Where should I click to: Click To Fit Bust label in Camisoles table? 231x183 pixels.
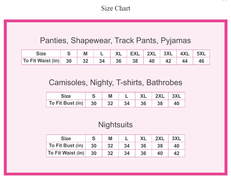pyautogui.click(x=66, y=103)
